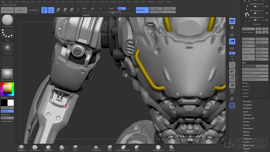Click the Transp transparency icon

tap(232, 99)
